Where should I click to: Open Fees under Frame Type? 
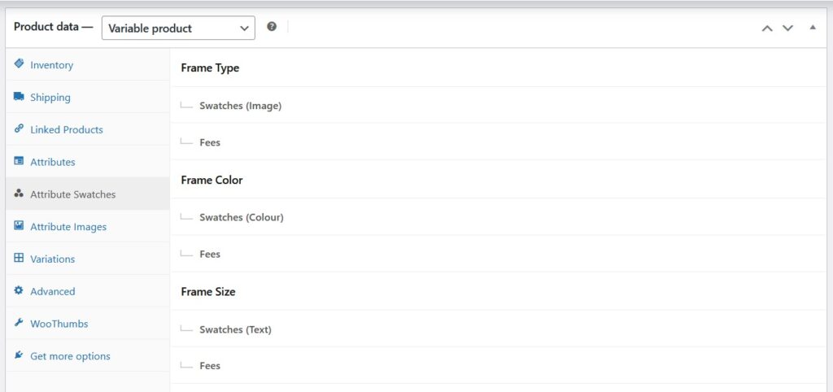[210, 142]
